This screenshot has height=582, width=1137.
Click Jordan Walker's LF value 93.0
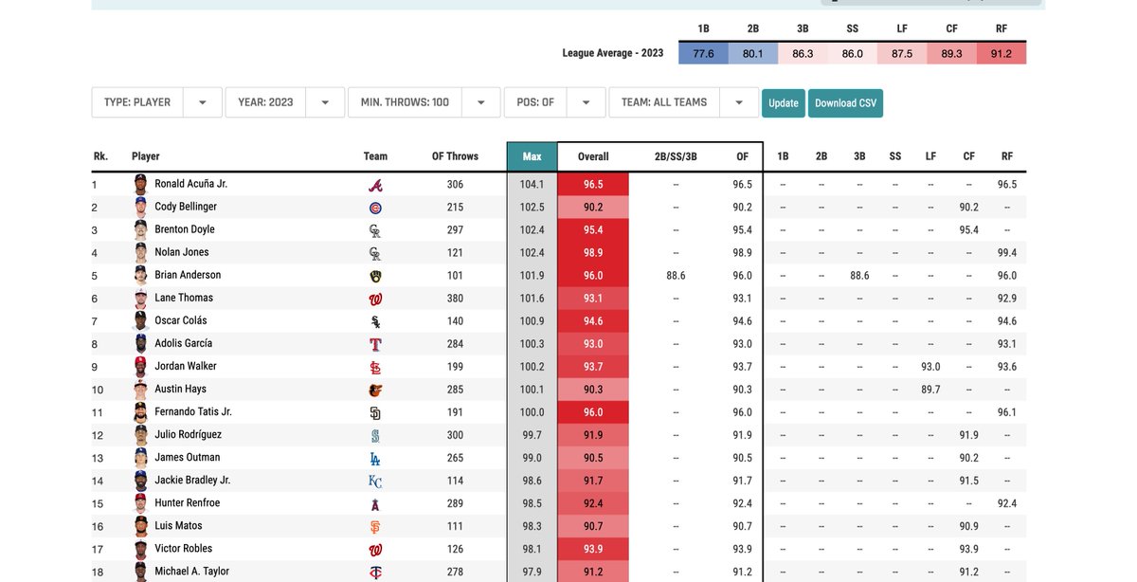tap(930, 367)
